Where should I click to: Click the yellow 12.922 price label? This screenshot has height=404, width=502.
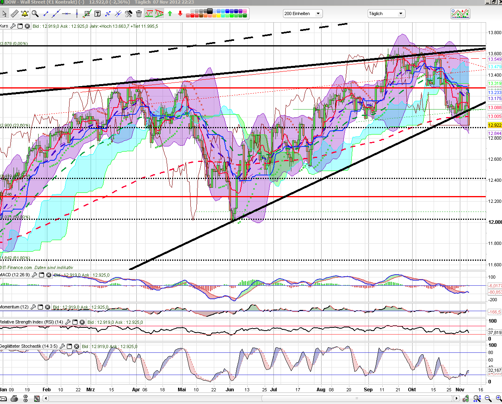pos(495,125)
